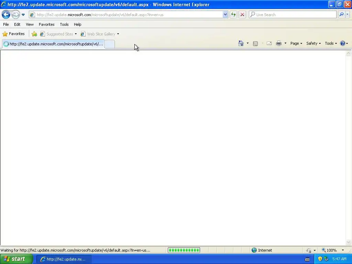
Task: Click the New Tab button
Action: [110, 44]
